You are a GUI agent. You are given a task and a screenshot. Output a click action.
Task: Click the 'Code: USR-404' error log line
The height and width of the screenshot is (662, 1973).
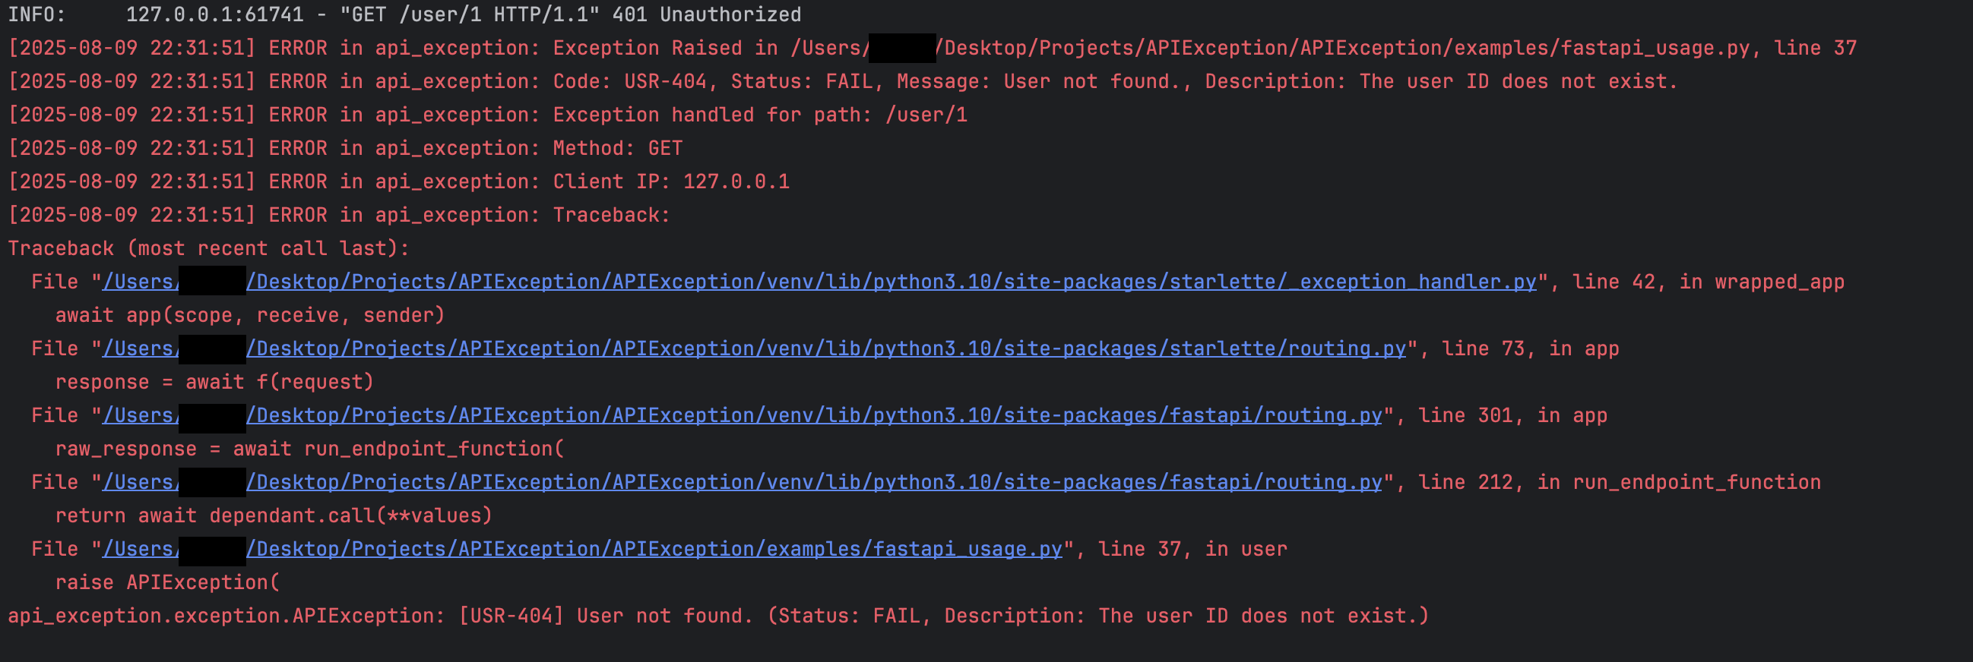843,82
